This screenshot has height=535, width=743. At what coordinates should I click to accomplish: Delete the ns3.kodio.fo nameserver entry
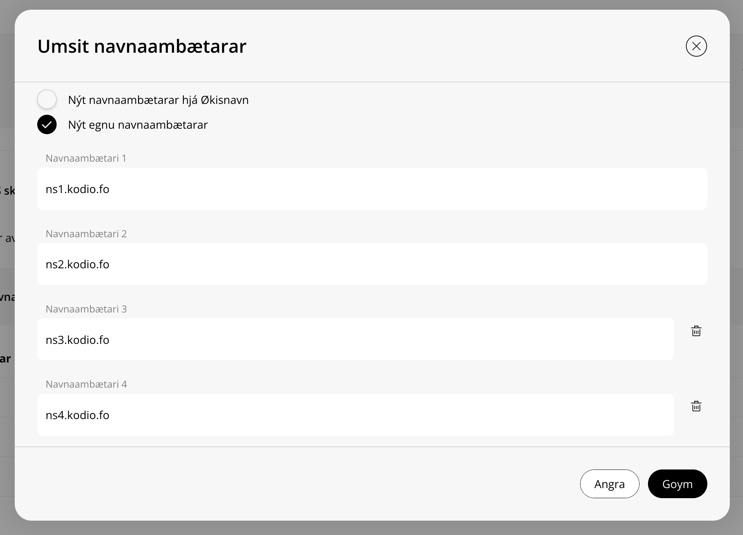pos(696,331)
